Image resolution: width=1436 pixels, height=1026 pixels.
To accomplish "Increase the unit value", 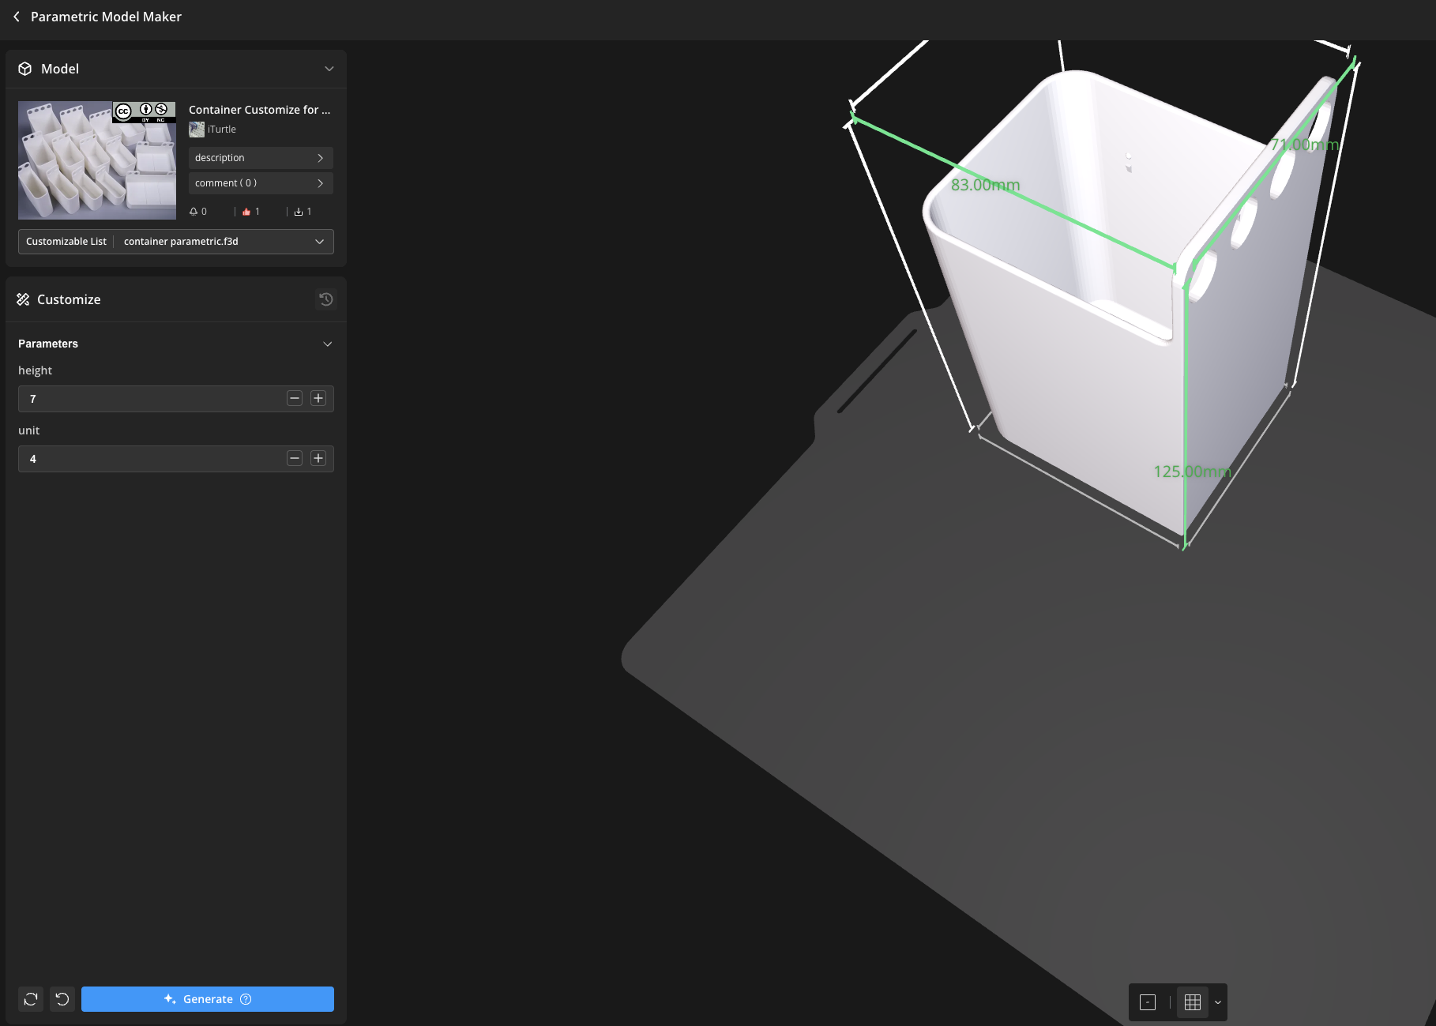I will tap(318, 458).
